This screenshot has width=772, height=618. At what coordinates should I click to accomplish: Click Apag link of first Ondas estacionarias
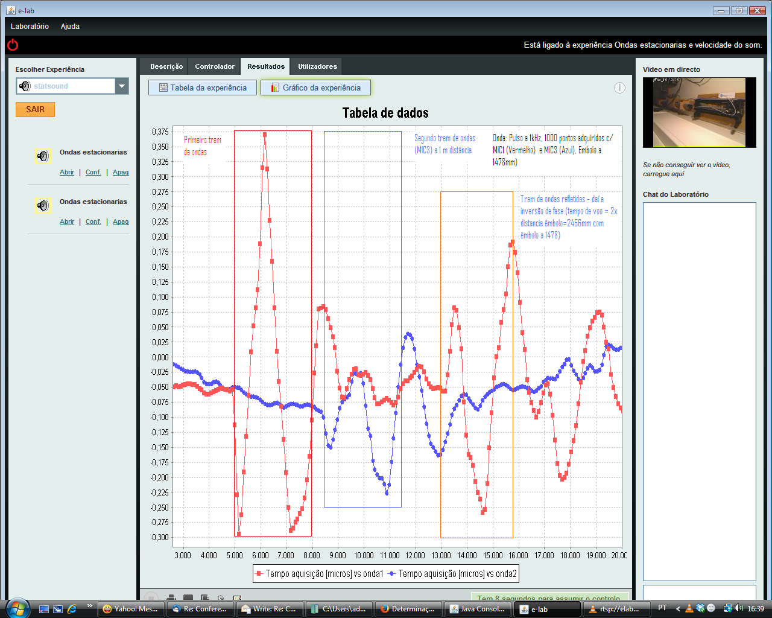tap(121, 173)
